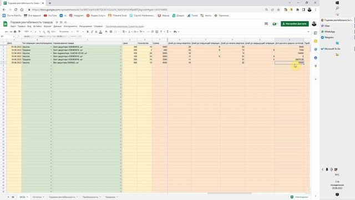Open the Google Sheets home logo
Image resolution: width=355 pixels, height=200 pixels.
tap(5, 24)
